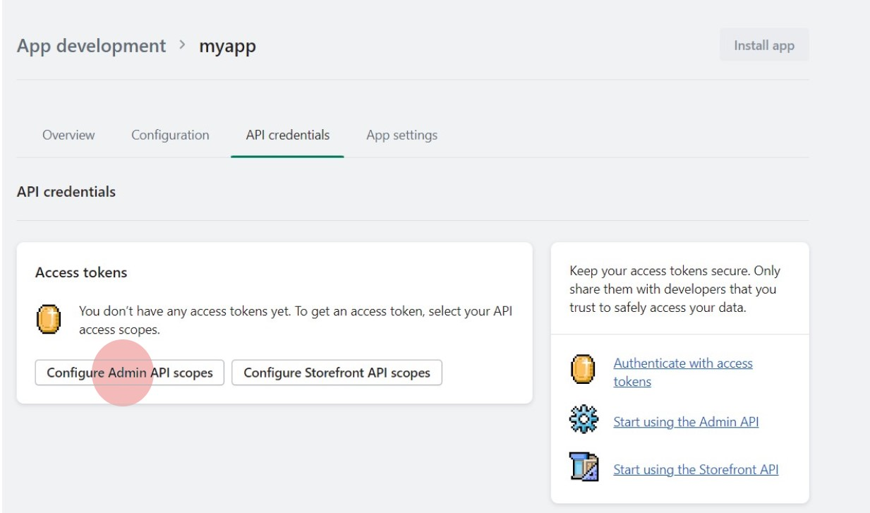Click the breadcrumb chevron after App development
Screen dimensions: 870x513
tap(183, 47)
